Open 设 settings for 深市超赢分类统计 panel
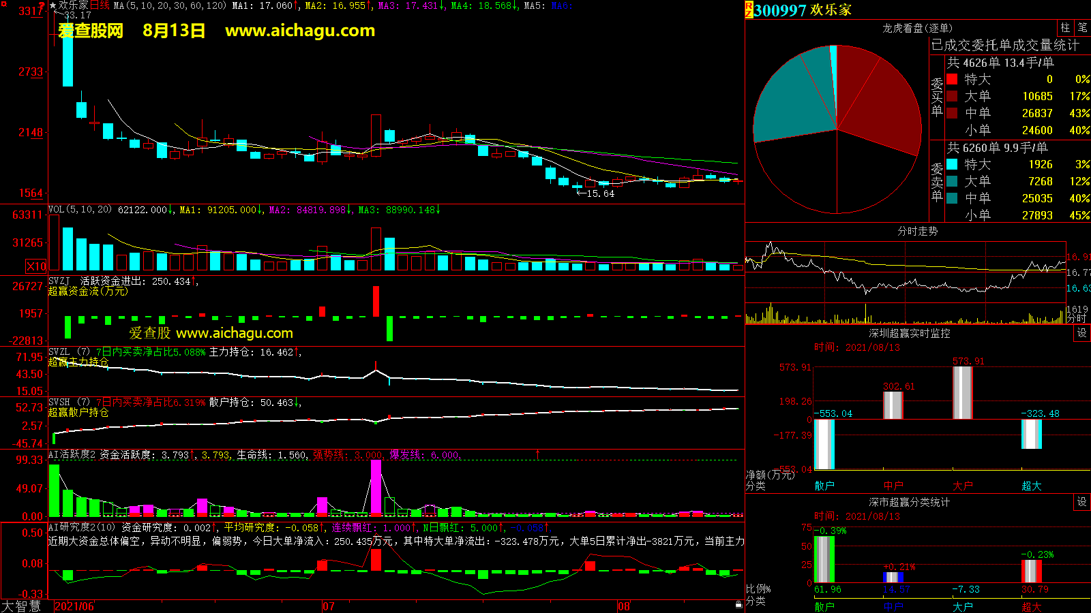The width and height of the screenshot is (1091, 613). [x=1081, y=502]
